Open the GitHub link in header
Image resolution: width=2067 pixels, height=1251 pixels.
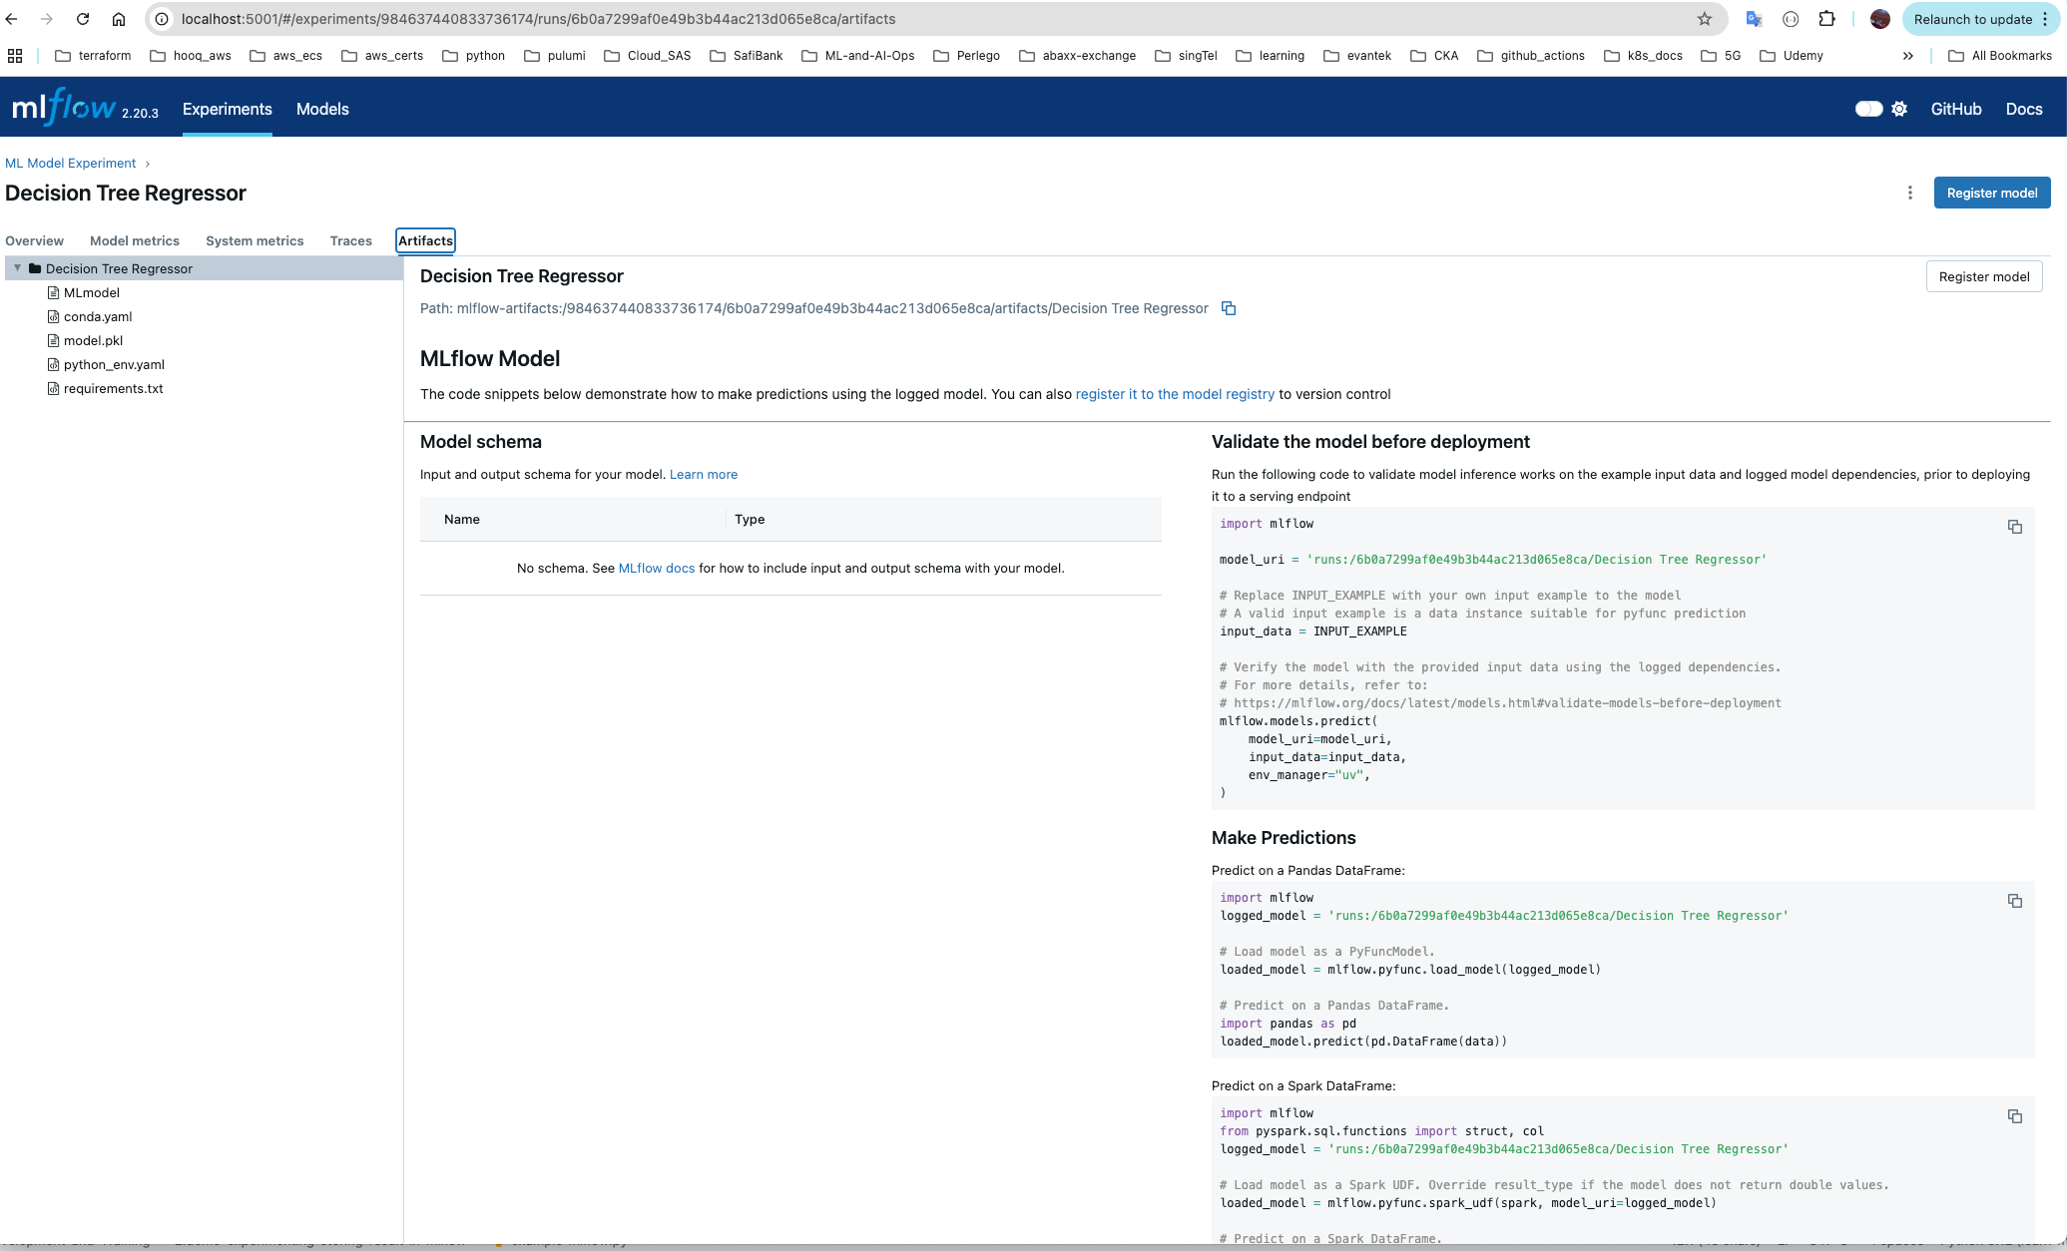(x=1956, y=109)
